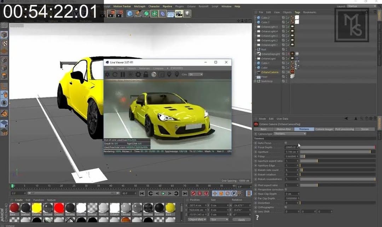Click the Record Active Objects button
Viewport: 382px width, 227px height.
[x=193, y=194]
